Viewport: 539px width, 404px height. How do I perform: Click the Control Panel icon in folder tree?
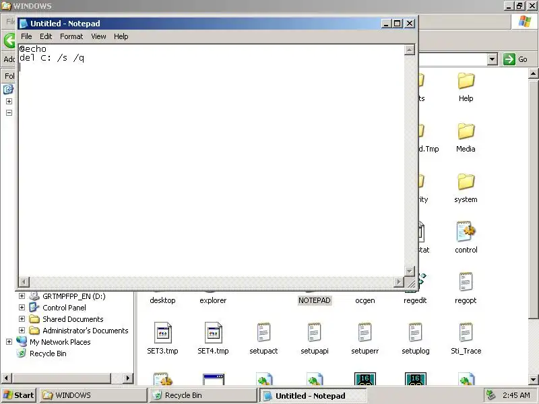34,308
